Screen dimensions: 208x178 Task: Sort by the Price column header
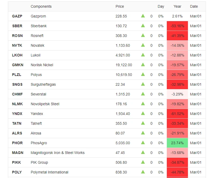point(120,7)
